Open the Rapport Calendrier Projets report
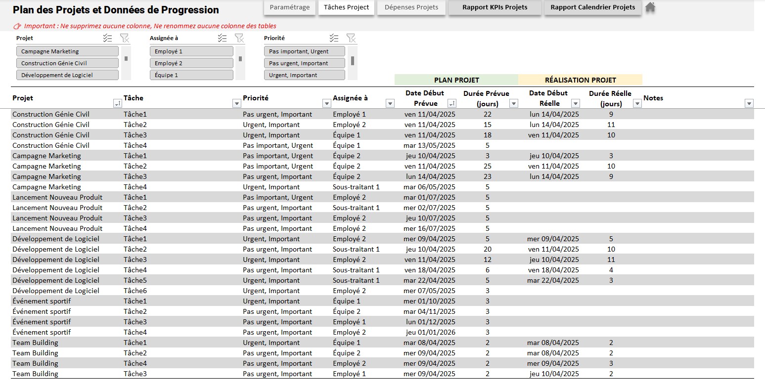This screenshot has height=389, width=765. coord(592,7)
